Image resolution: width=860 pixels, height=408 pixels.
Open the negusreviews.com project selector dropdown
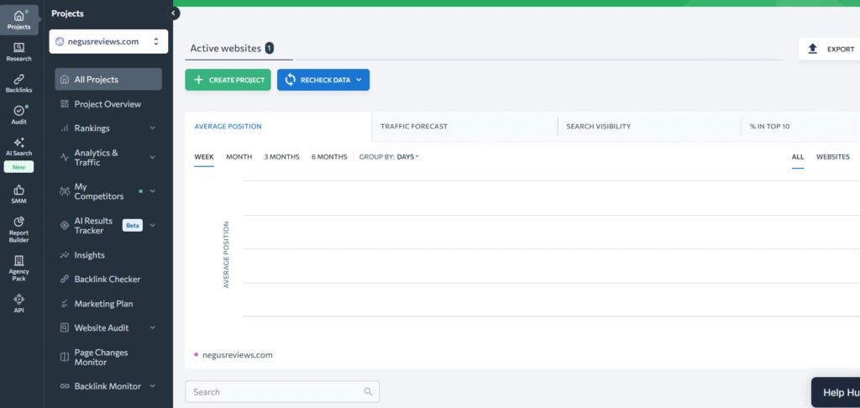tap(108, 42)
